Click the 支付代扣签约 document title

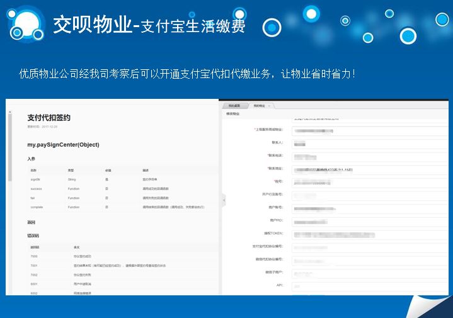coord(49,118)
